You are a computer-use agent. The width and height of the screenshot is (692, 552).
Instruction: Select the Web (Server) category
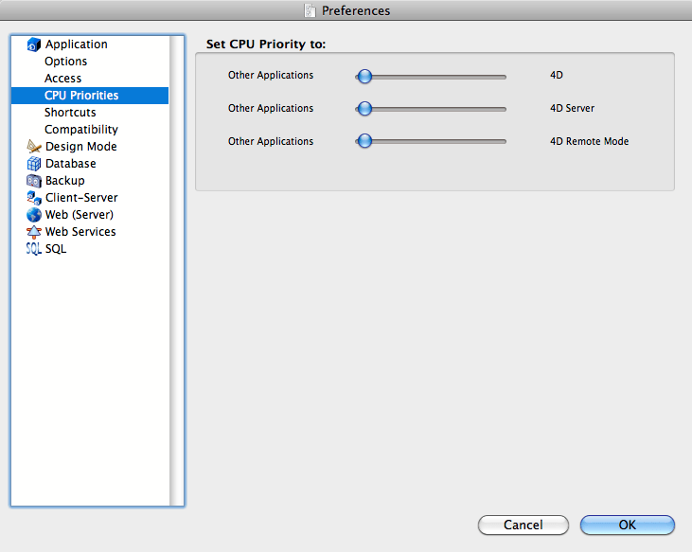pos(80,215)
